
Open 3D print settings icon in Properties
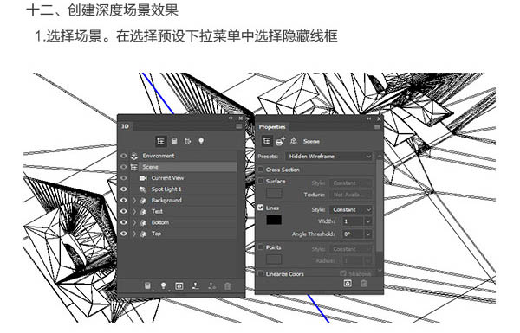click(280, 141)
